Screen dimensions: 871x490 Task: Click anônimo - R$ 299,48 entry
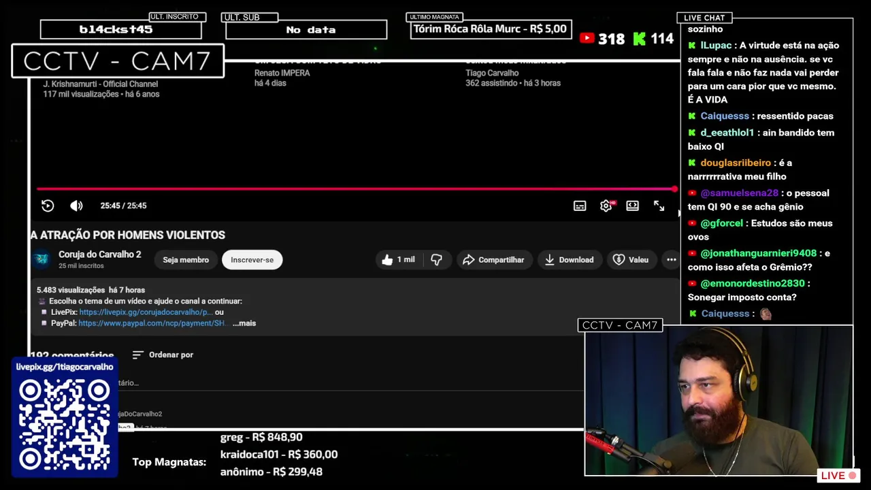pyautogui.click(x=272, y=472)
